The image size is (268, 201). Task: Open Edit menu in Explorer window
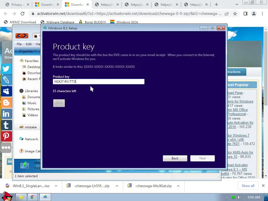click(x=29, y=44)
